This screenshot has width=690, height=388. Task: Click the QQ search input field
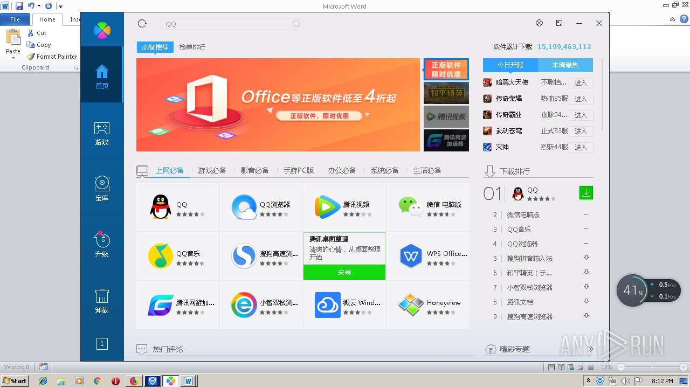click(x=232, y=24)
